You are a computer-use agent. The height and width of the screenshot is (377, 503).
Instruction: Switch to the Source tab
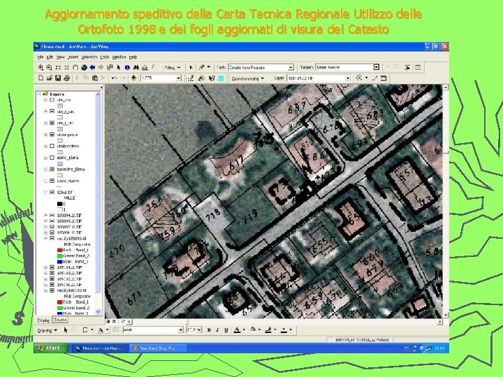pos(60,320)
